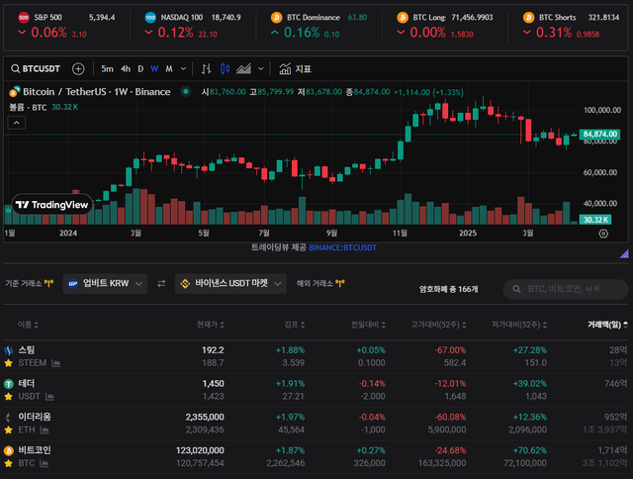
Task: Click the BTC Long bitcoin icon
Action: pyautogui.click(x=403, y=18)
